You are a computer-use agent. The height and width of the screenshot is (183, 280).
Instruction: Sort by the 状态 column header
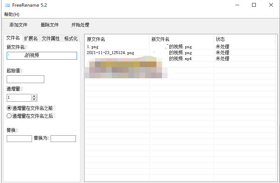click(244, 39)
